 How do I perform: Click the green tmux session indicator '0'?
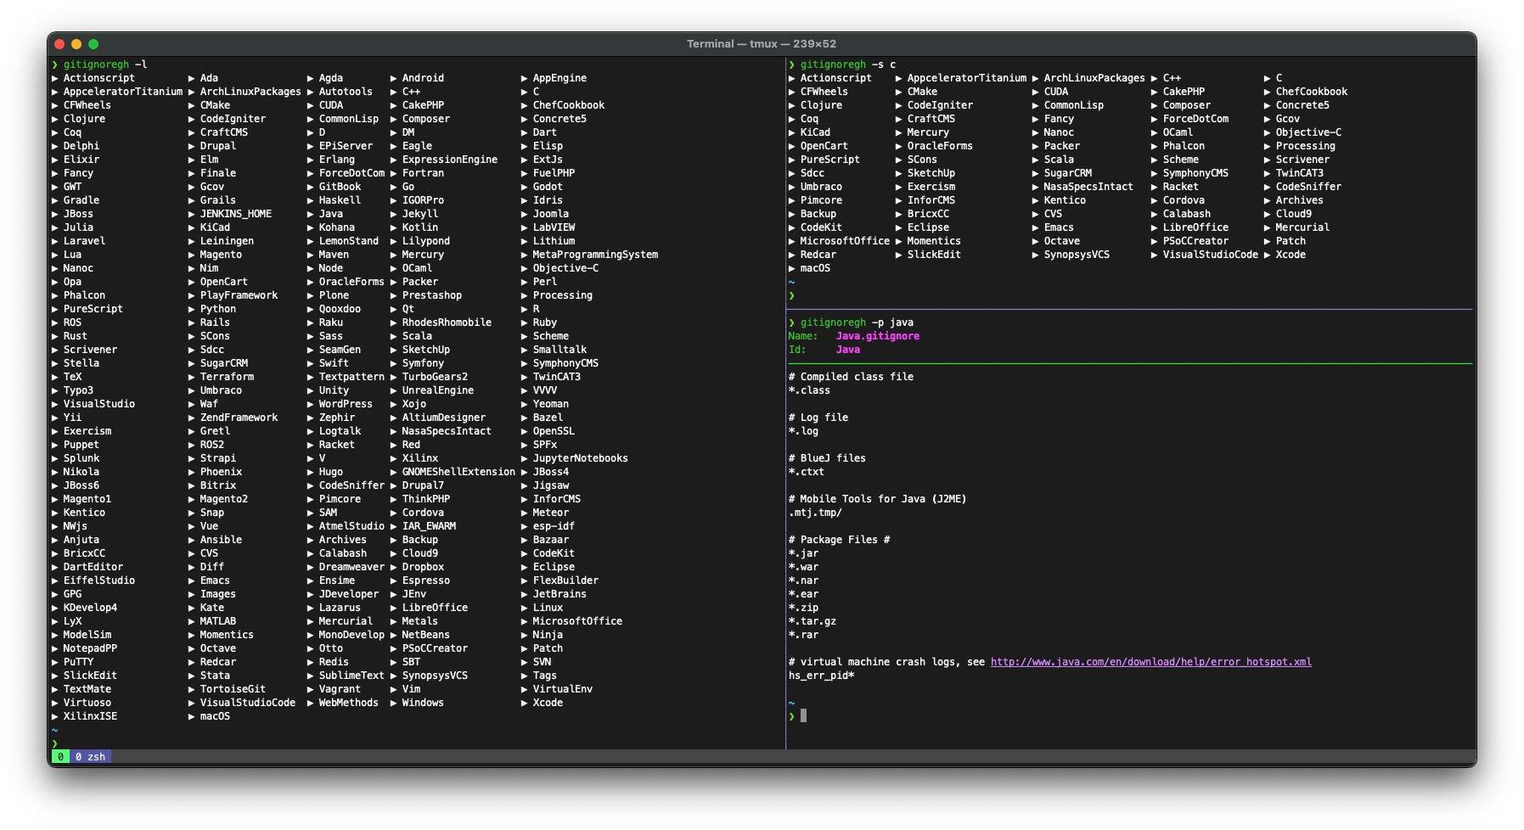(60, 757)
